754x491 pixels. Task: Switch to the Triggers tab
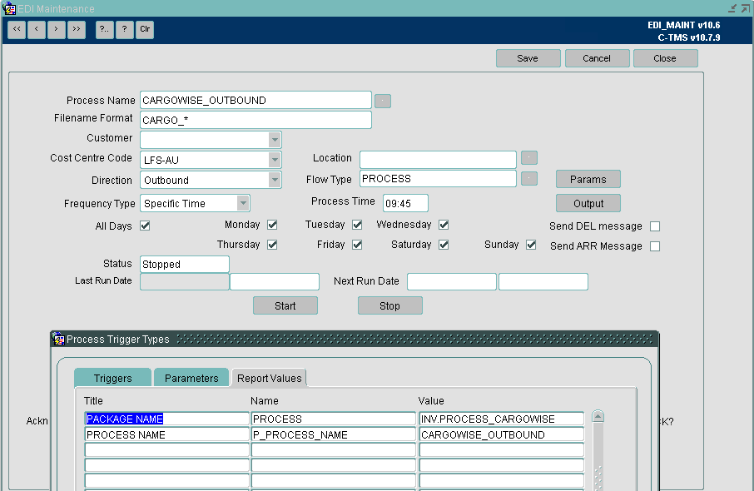pos(113,378)
